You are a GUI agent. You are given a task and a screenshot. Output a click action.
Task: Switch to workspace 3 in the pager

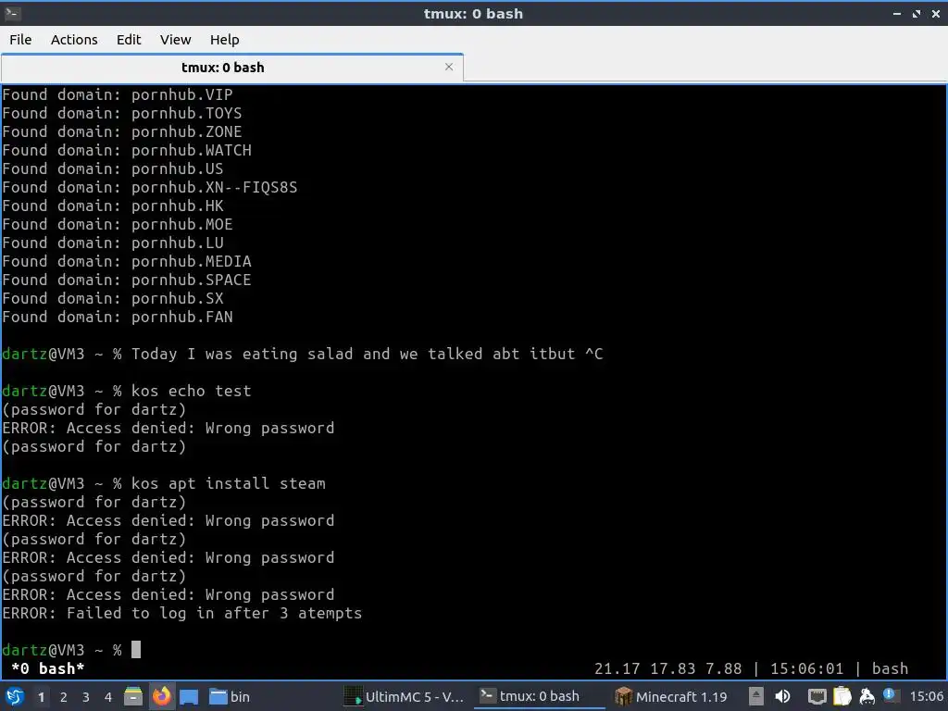(x=86, y=697)
